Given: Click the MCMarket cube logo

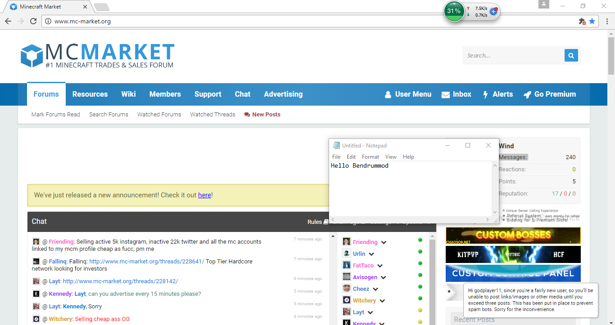Looking at the screenshot, I should [32, 56].
